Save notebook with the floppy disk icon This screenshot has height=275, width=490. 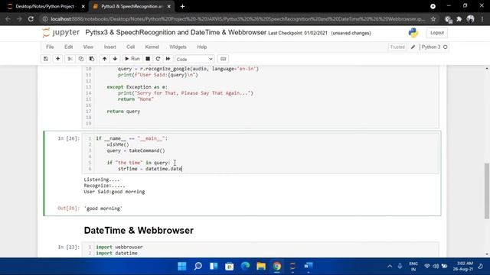46,59
